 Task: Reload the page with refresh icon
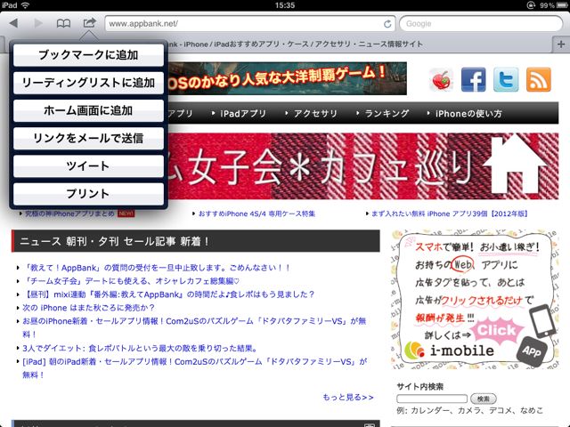pos(387,24)
